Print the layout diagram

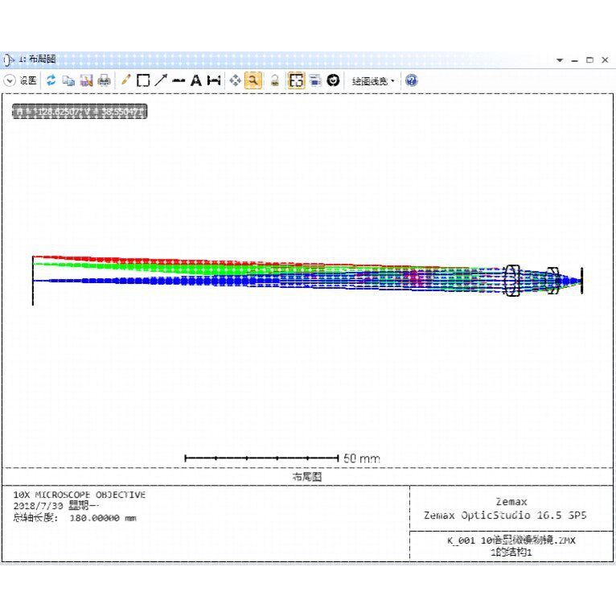tap(104, 80)
